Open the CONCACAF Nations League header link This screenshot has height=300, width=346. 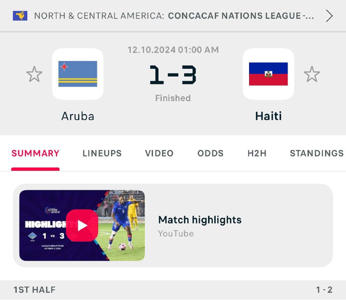pos(241,16)
